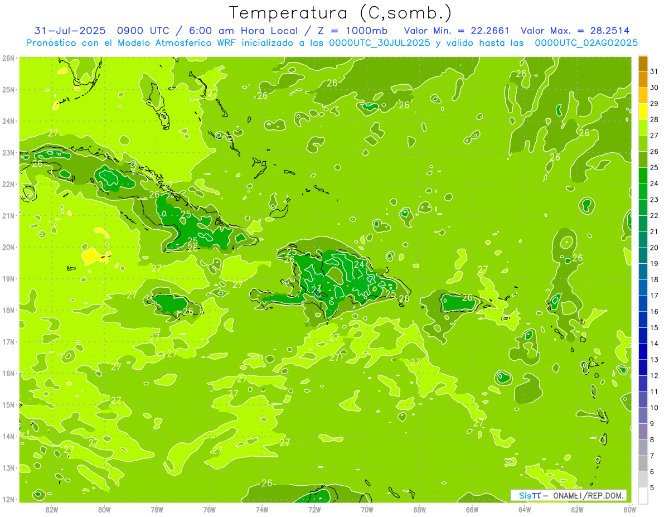Click the white bottom legend swatch below 5

[643, 495]
